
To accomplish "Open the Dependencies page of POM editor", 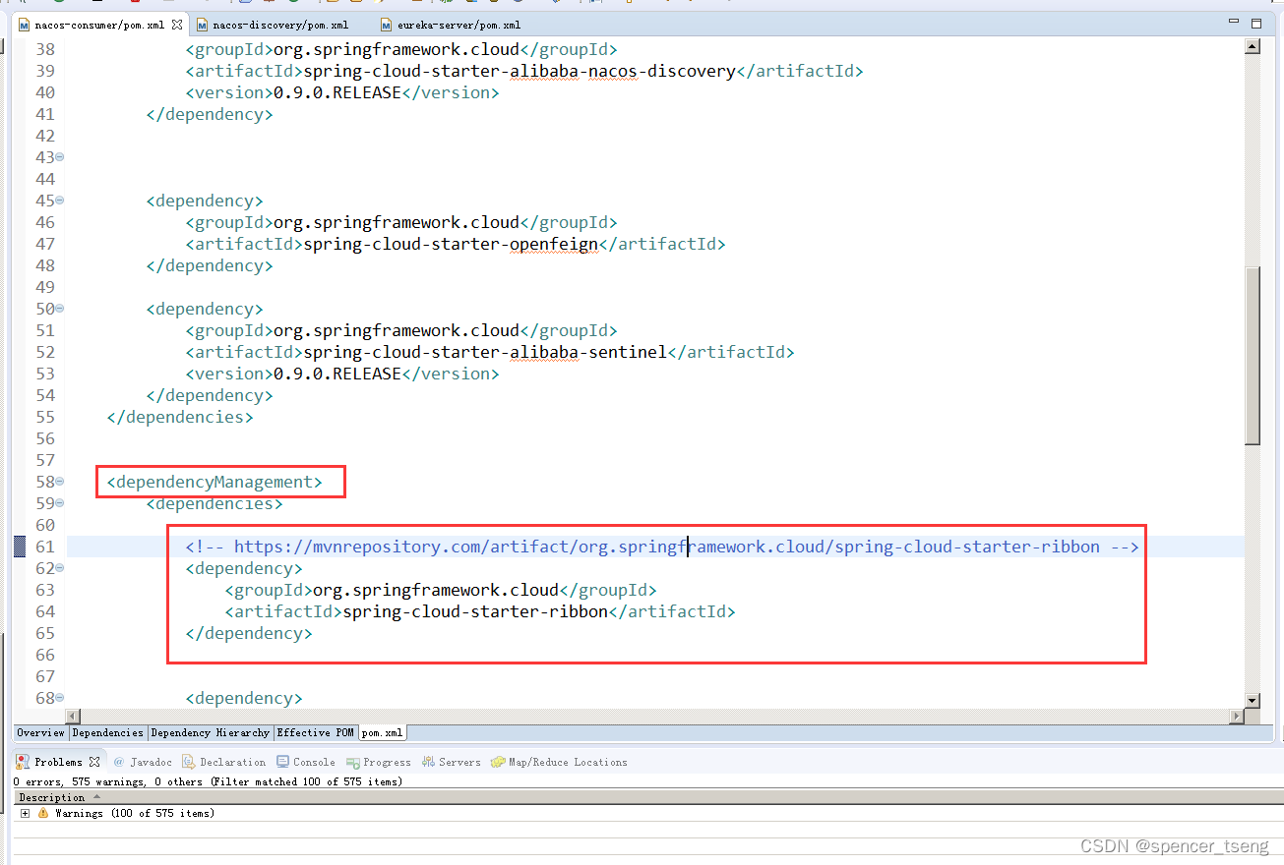I will [108, 732].
